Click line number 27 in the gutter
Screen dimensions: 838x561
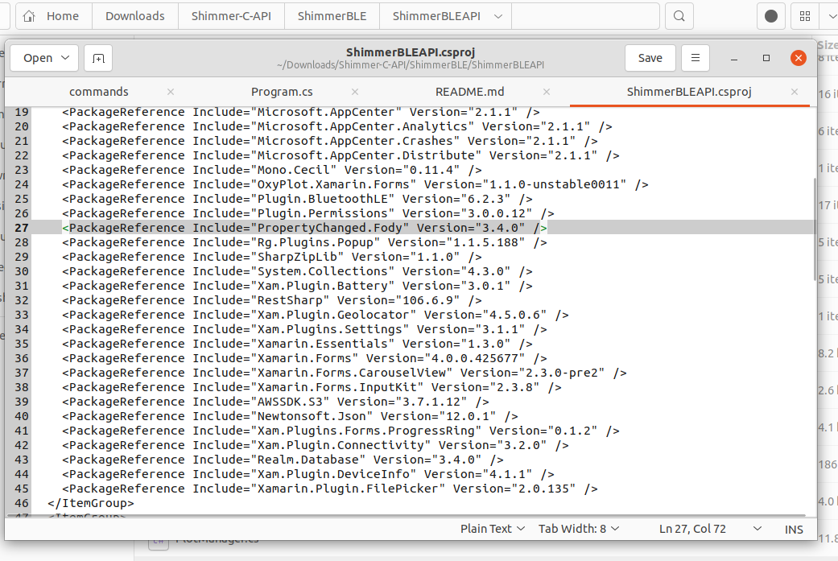pyautogui.click(x=22, y=228)
